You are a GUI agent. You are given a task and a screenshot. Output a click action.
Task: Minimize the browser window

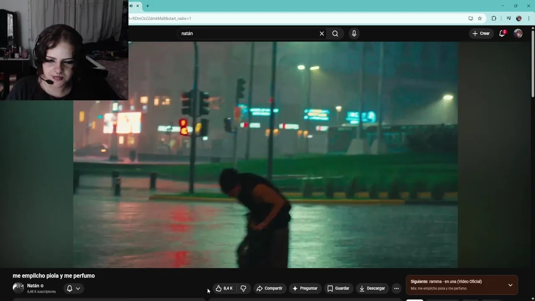tap(503, 6)
